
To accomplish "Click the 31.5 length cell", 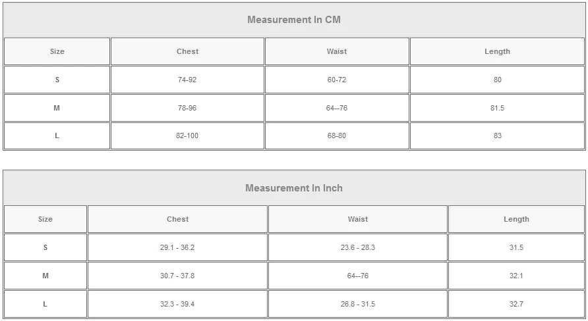I will pos(516,247).
